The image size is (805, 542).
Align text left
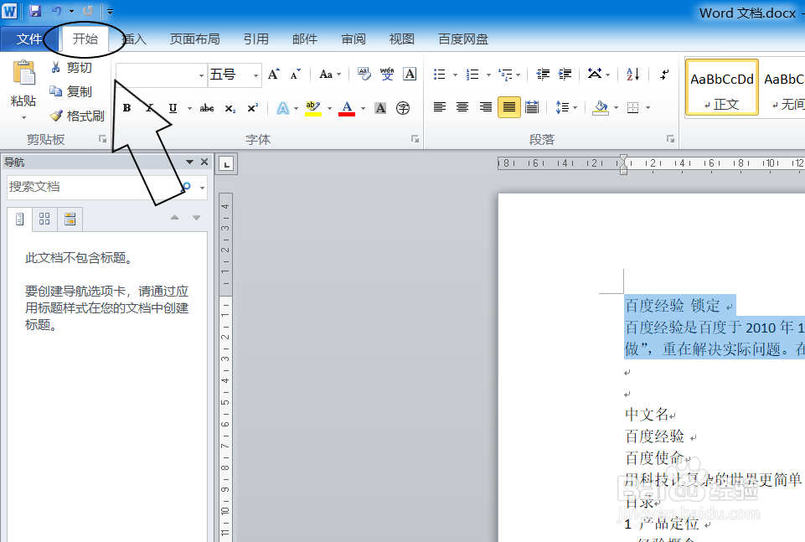click(440, 106)
